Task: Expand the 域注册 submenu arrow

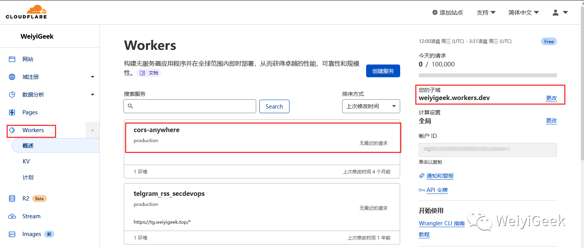Action: tap(92, 77)
